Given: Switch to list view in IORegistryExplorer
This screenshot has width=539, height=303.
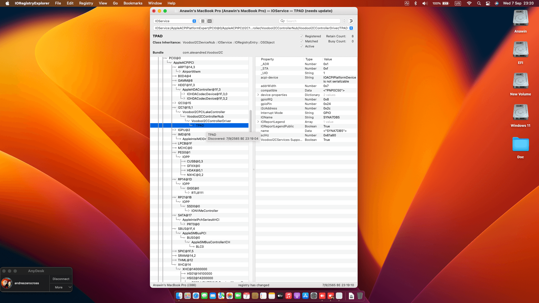Looking at the screenshot, I should (203, 21).
